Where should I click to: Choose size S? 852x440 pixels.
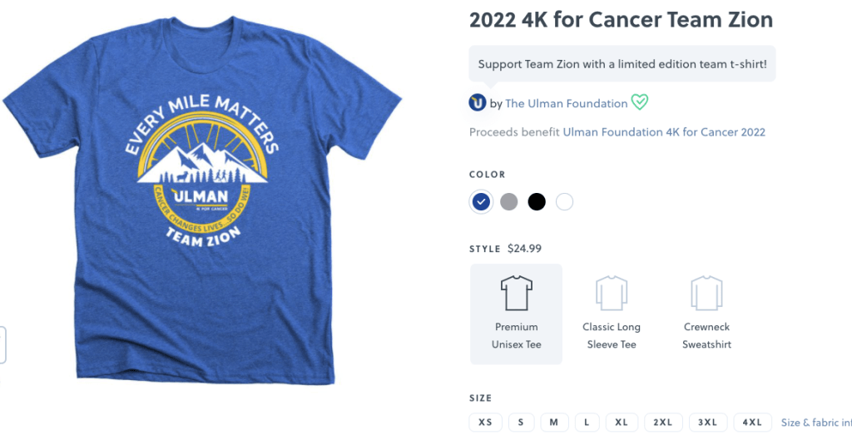point(521,422)
